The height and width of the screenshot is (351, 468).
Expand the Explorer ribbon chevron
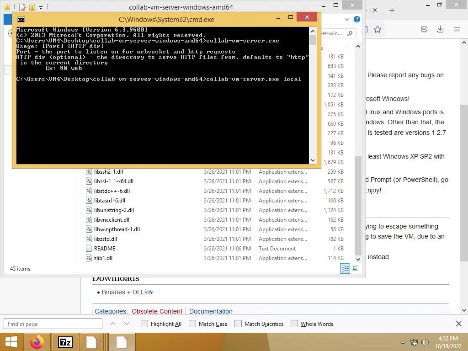346,19
